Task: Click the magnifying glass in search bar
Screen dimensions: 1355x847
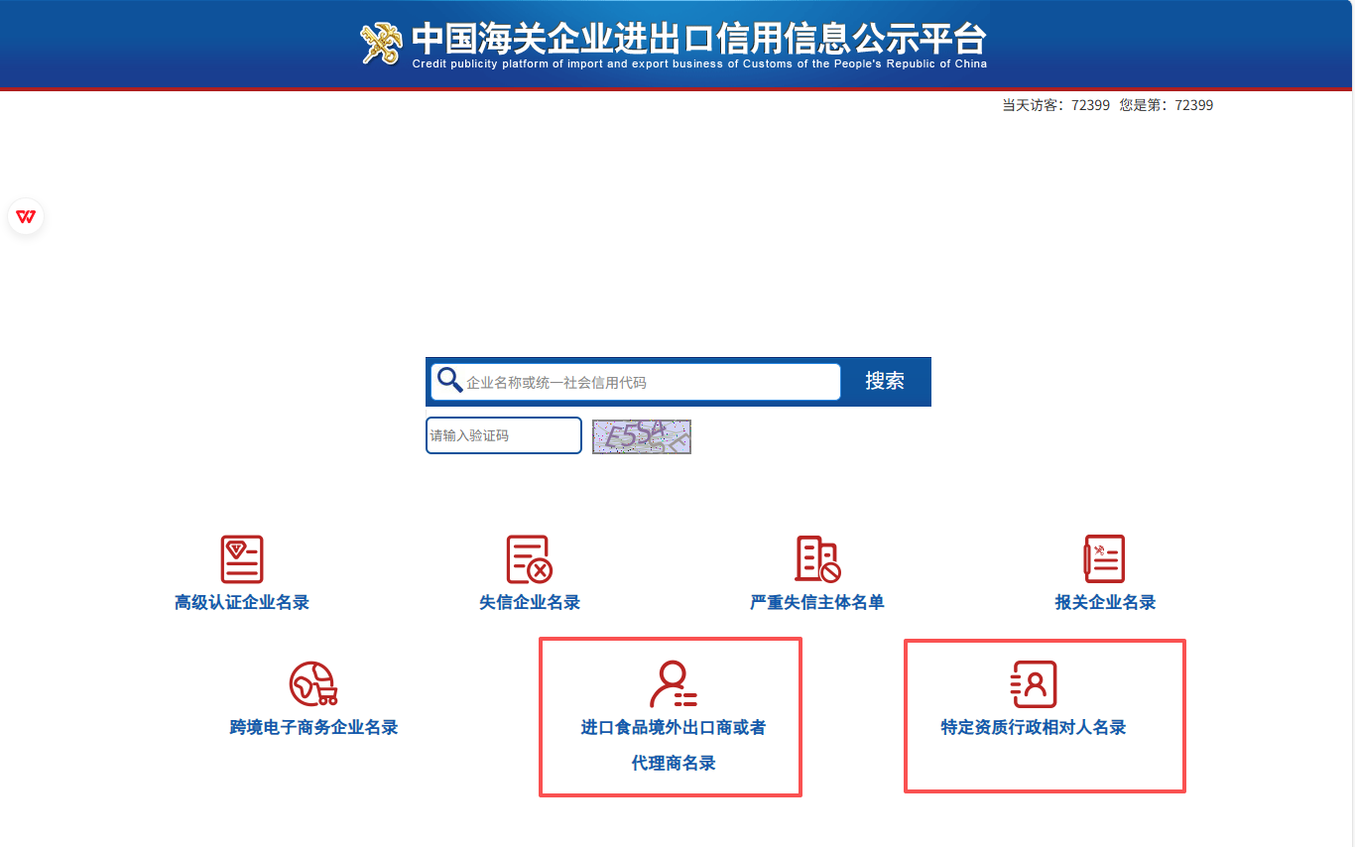Action: [450, 381]
